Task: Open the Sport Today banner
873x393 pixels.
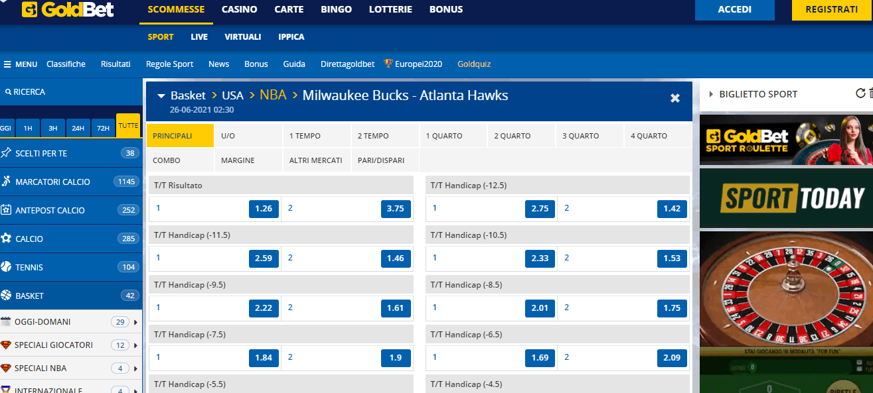Action: (786, 198)
